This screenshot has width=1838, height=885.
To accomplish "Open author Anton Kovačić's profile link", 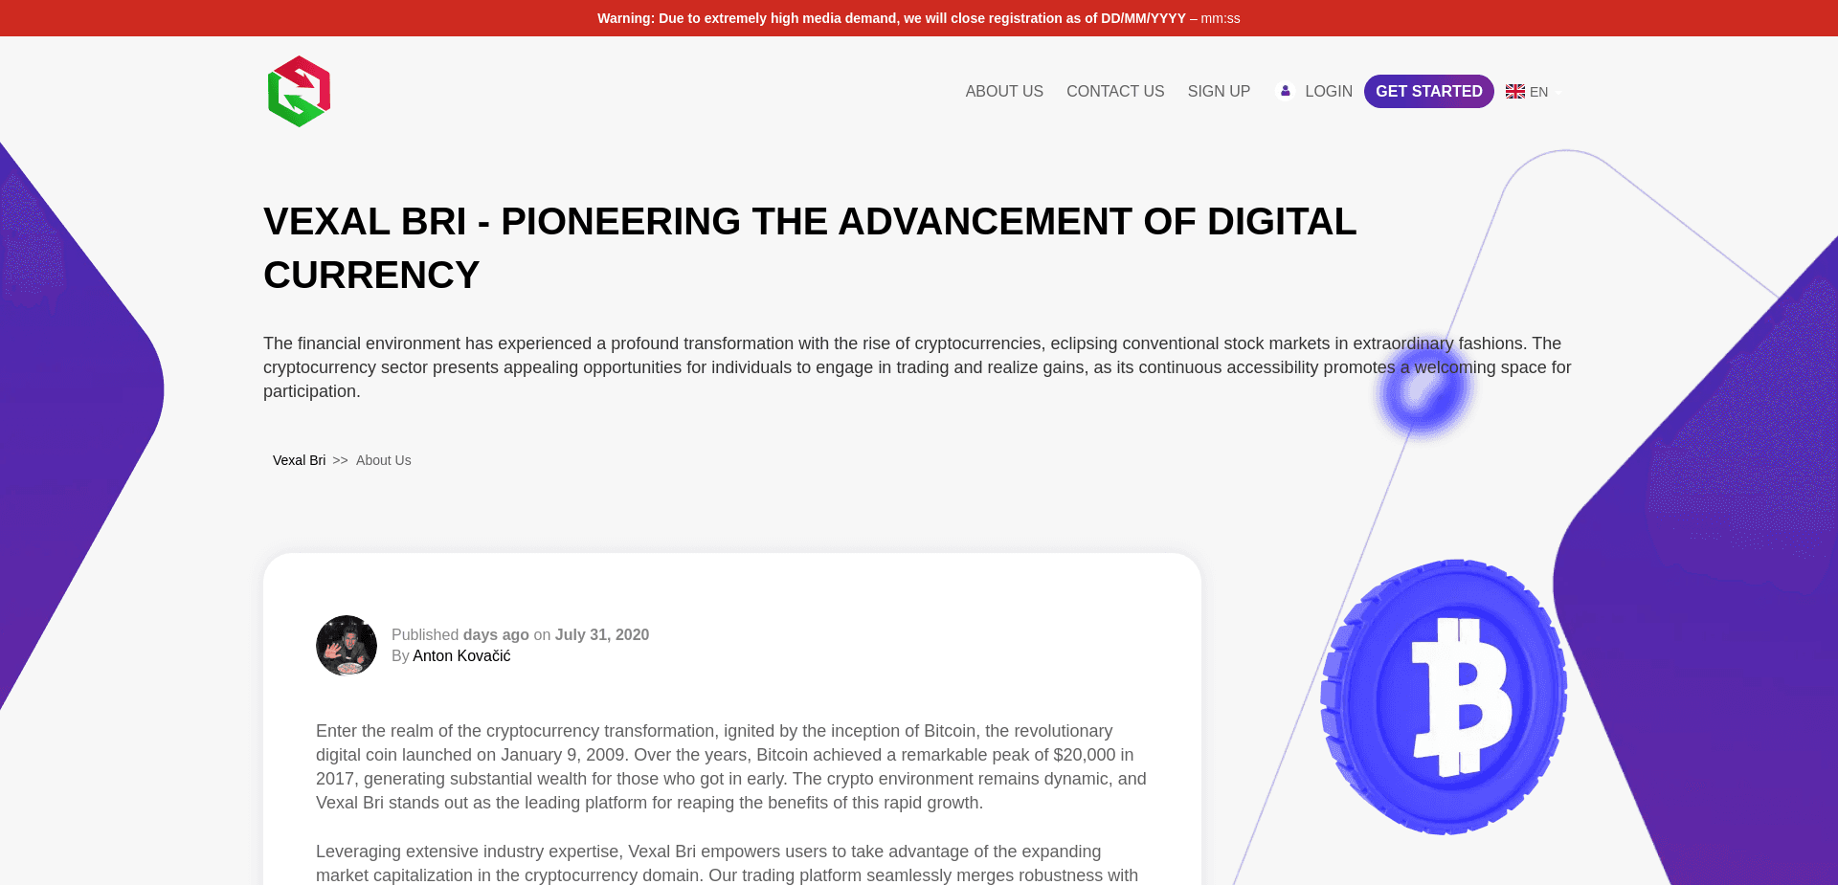I will tap(461, 655).
